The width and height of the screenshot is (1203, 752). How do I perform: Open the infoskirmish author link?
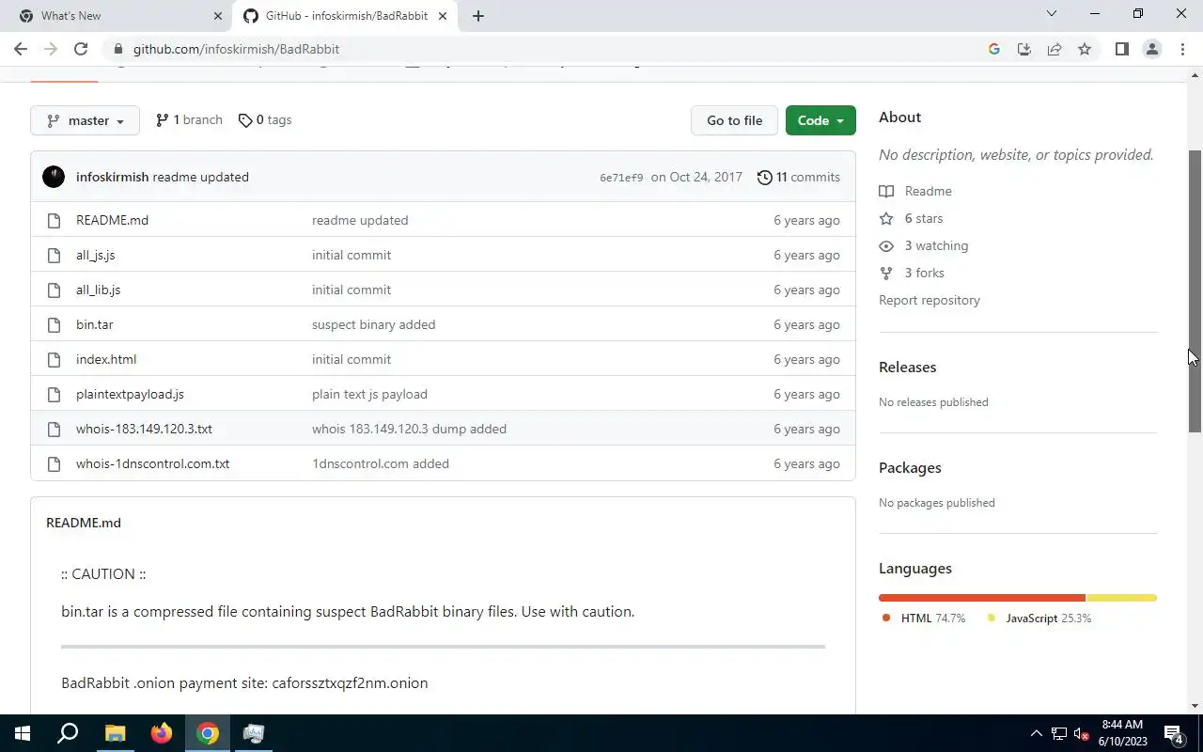click(112, 177)
